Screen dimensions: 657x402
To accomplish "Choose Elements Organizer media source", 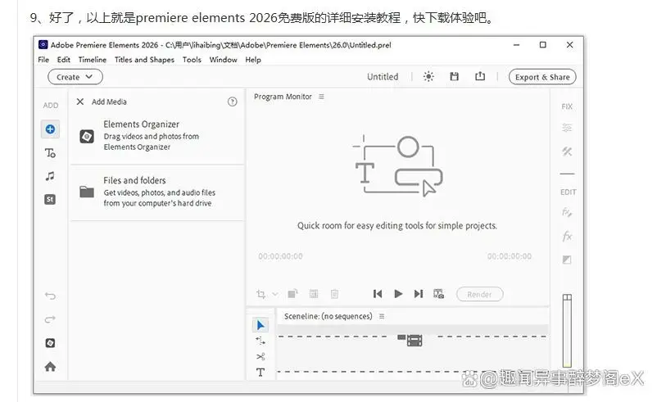I will pyautogui.click(x=157, y=136).
